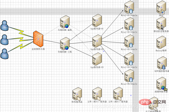Screen dimensions: 169x112
Task: Click the Mysql-04/Oracle database server icon
Action: [129, 59]
